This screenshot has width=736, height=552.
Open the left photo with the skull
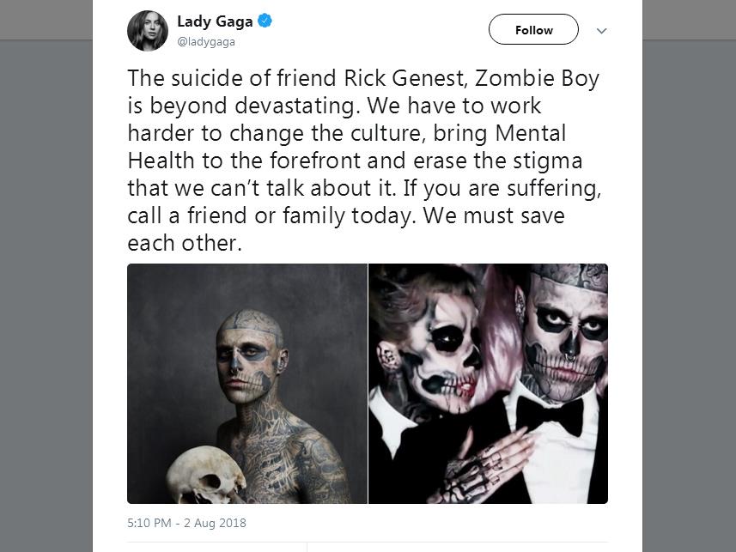coord(247,384)
